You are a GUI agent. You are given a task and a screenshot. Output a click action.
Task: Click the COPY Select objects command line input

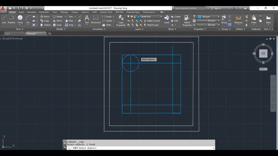(x=141, y=148)
